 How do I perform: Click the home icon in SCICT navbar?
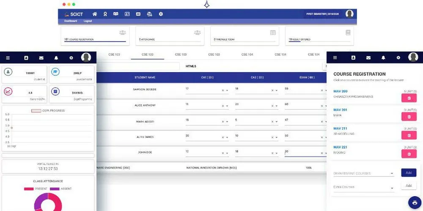[x=94, y=14]
